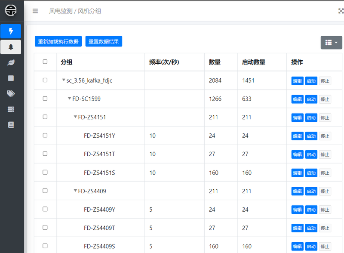Click 风电监测 in the breadcrumb
Viewport: 344px width, 253px height.
click(x=61, y=11)
